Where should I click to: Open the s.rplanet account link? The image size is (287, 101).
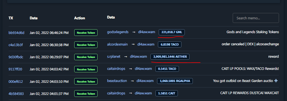(114, 57)
